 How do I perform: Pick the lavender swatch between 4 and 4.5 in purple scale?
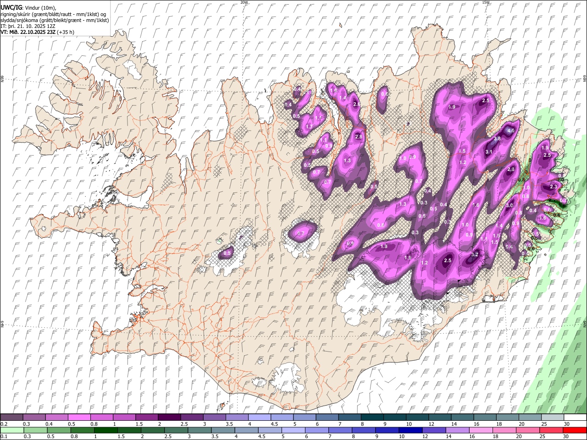[259, 418]
